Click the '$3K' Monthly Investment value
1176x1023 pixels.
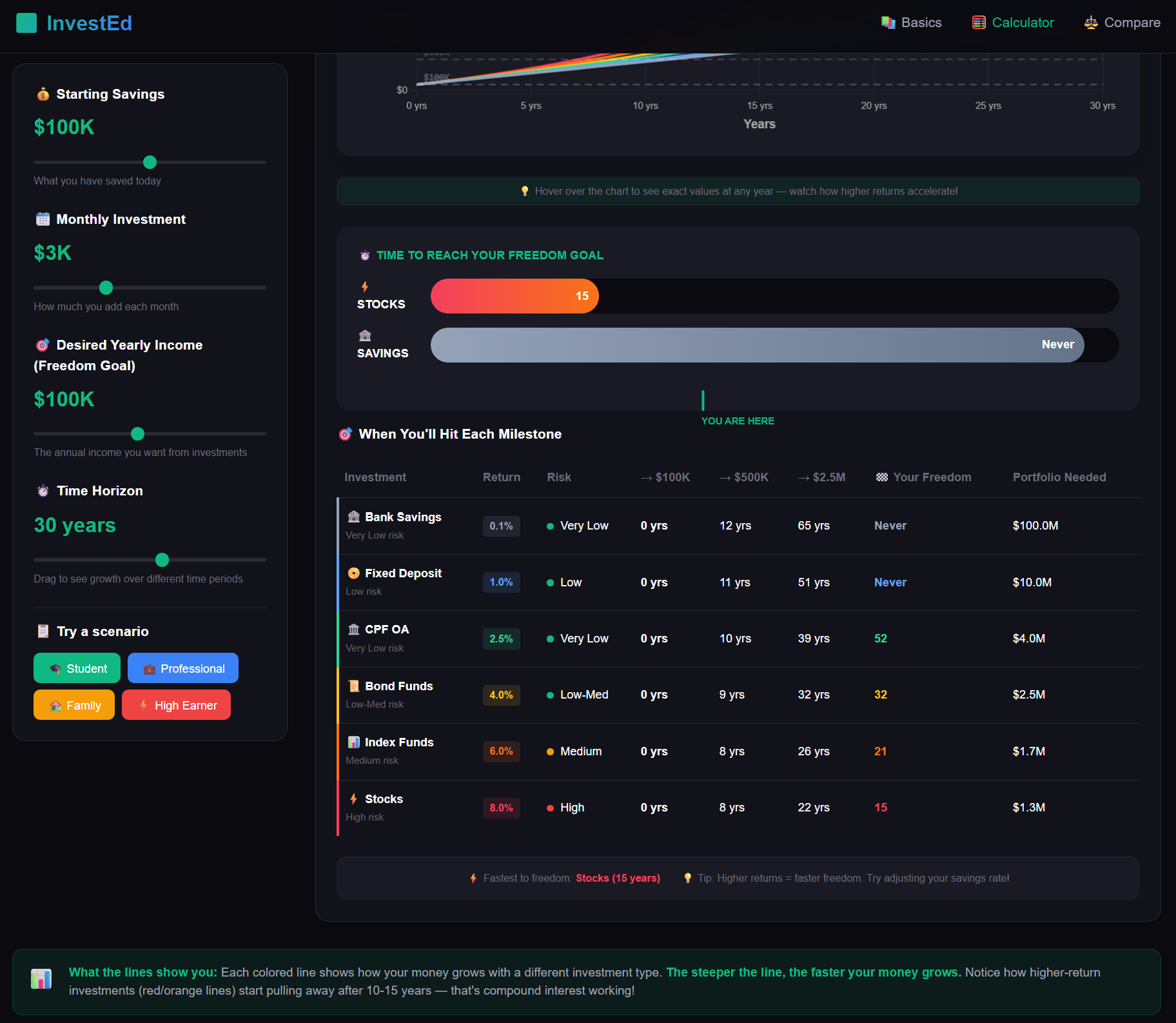(x=53, y=253)
